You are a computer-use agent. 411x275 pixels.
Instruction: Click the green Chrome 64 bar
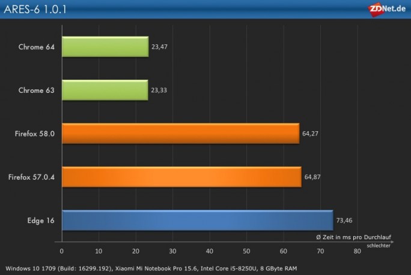pos(105,47)
